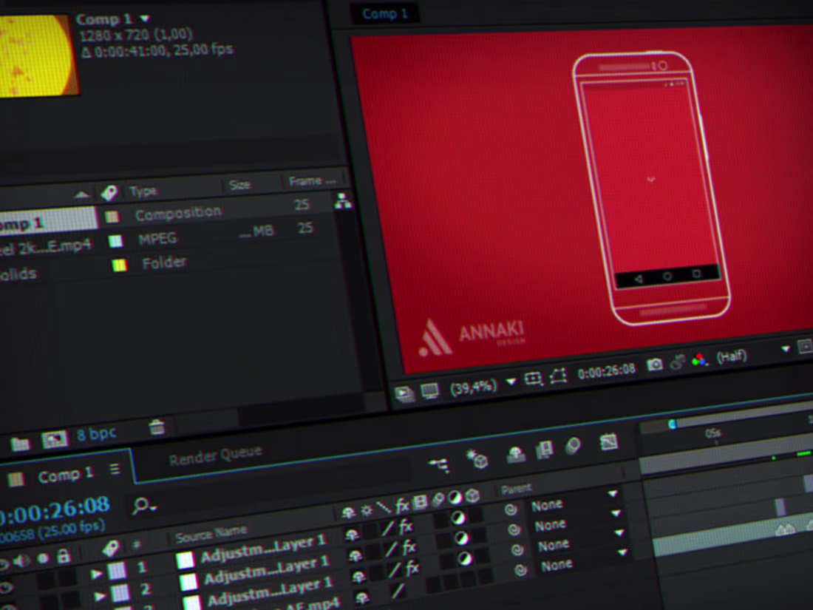Click the label color swatch of layer 1
Screen dimensions: 813x610
pyautogui.click(x=185, y=560)
